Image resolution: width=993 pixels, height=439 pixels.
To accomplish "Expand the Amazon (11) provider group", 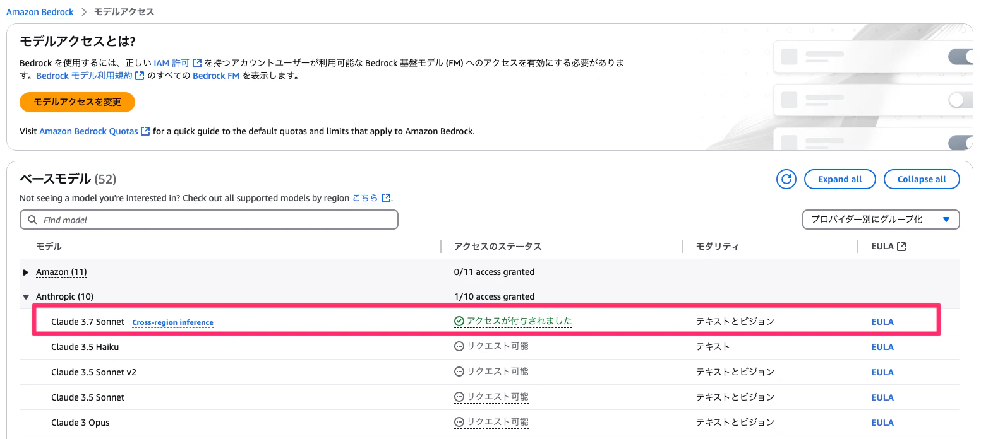I will pos(26,272).
